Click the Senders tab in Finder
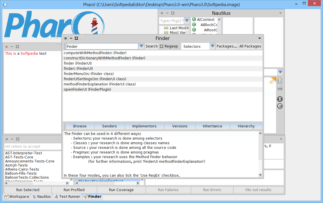 click(x=109, y=126)
